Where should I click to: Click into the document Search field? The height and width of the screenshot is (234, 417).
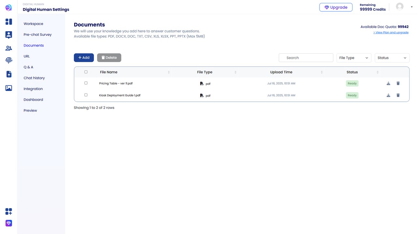(306, 58)
